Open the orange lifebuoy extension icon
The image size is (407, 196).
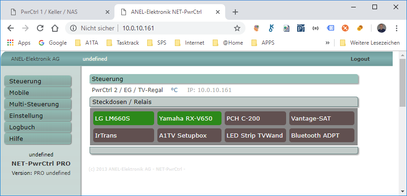point(345,28)
